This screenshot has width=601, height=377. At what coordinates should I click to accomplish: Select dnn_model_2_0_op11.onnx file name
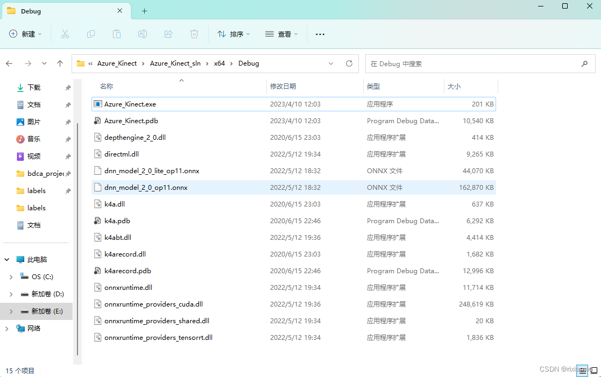pos(146,188)
